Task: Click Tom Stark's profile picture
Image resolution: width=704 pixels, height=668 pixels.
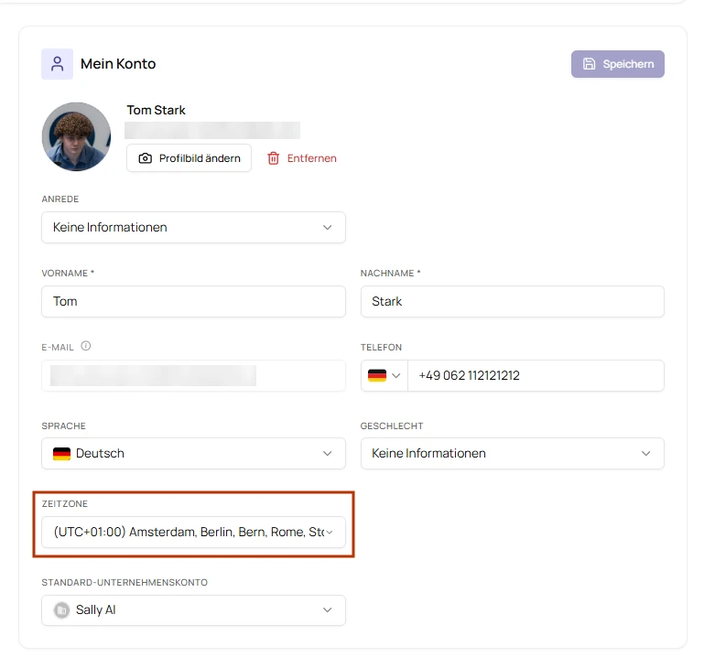Action: click(x=76, y=136)
